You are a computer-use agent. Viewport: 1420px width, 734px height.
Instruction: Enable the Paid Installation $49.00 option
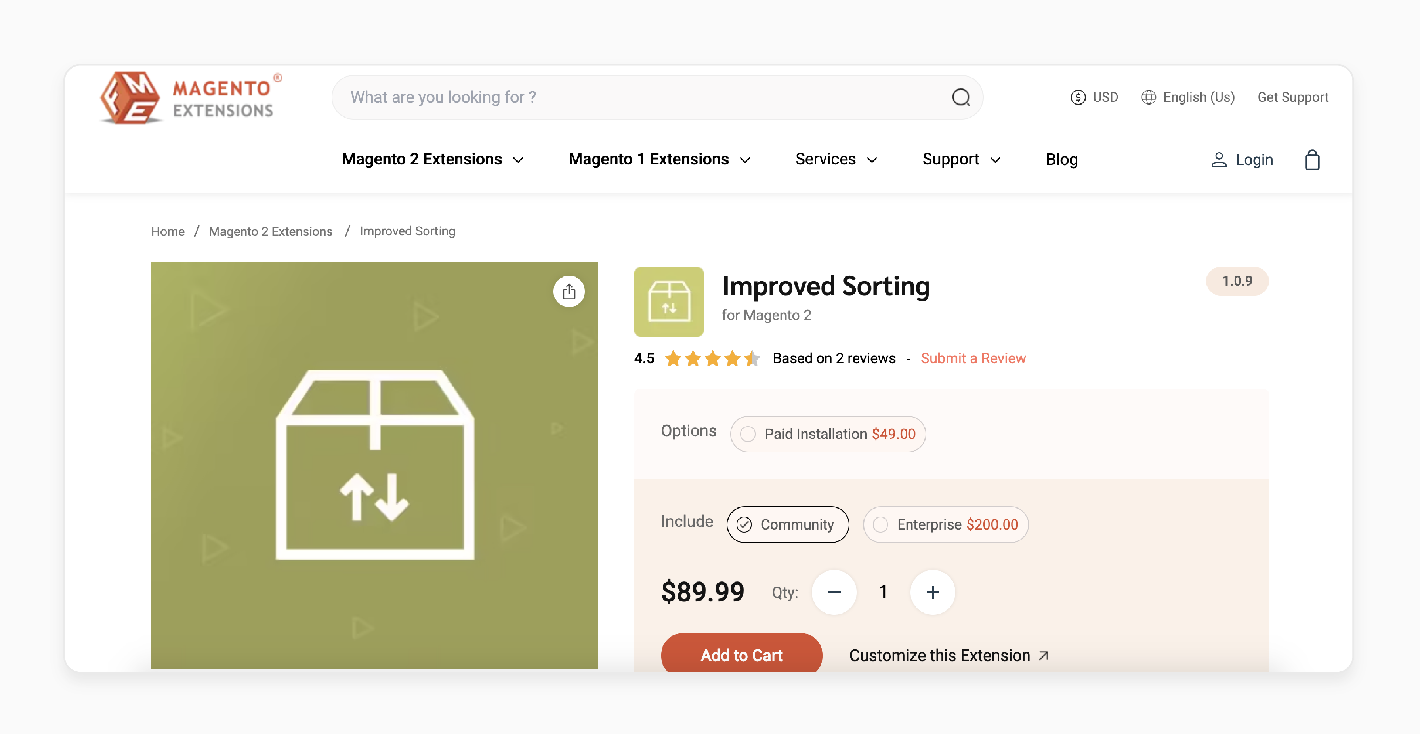click(x=748, y=433)
